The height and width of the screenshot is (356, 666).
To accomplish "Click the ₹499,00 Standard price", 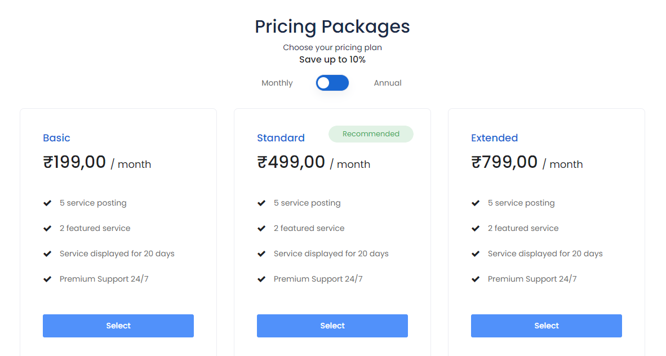I will pos(291,162).
